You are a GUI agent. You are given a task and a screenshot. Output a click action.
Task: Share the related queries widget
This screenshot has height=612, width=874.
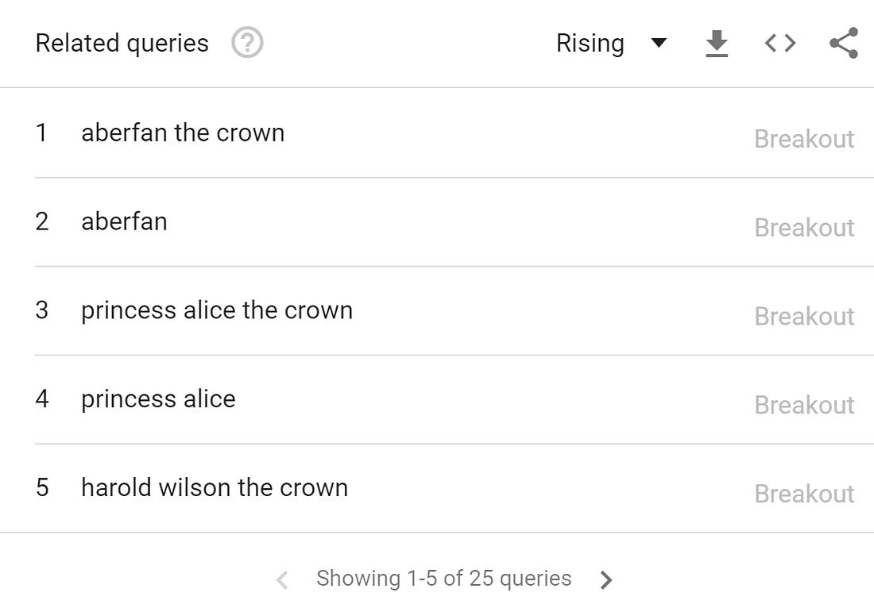(844, 43)
